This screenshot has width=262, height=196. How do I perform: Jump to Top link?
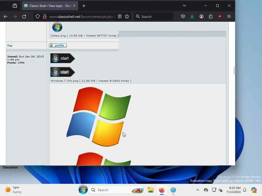[x=10, y=45]
